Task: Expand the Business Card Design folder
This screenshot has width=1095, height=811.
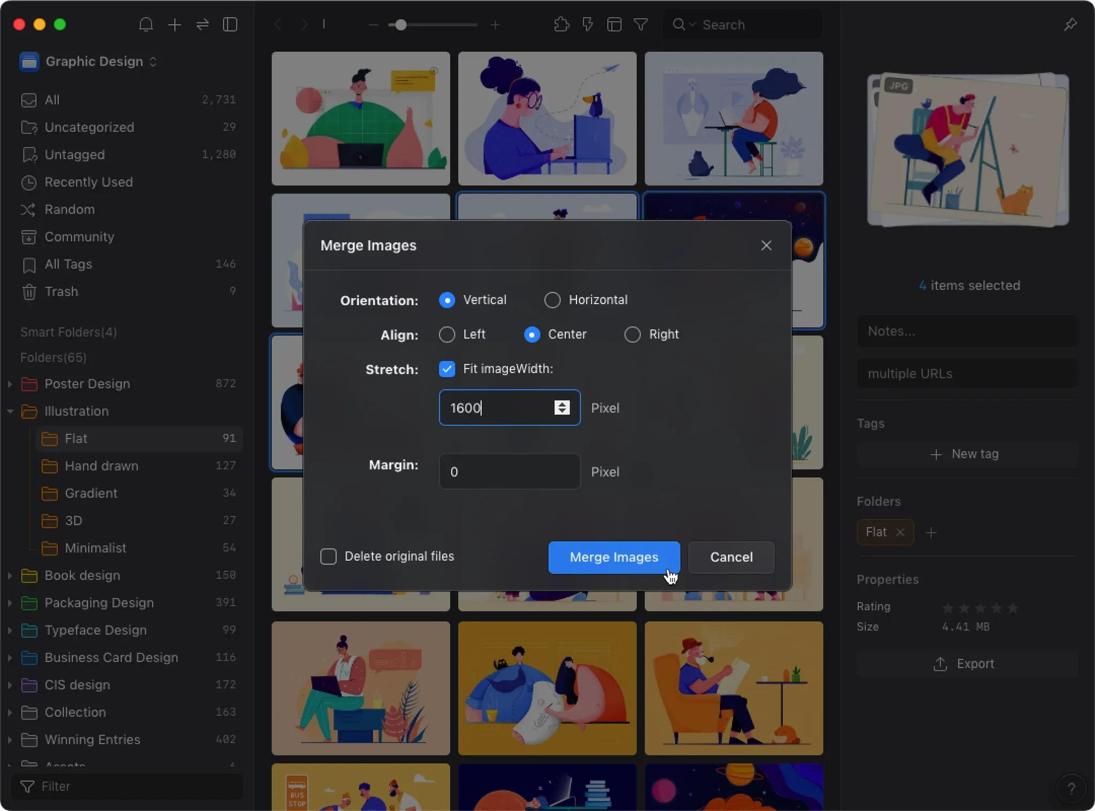Action: [10, 658]
